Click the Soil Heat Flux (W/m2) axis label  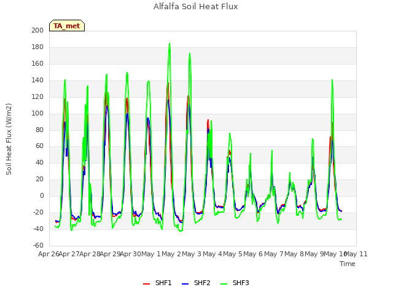point(9,139)
